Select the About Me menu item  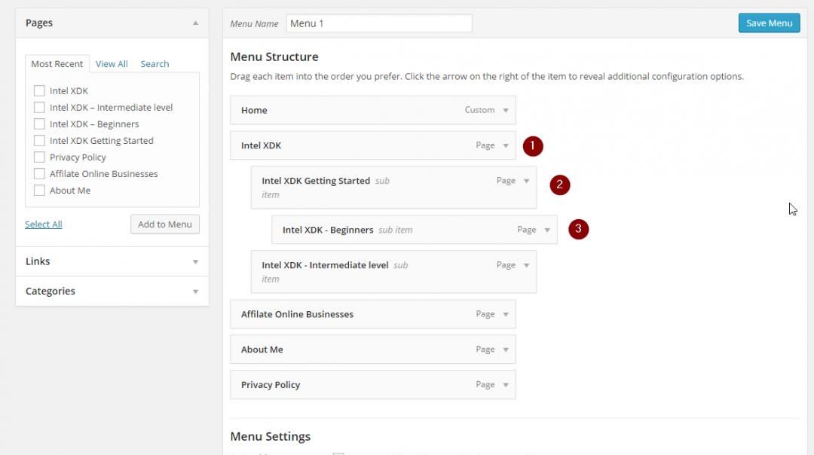373,350
